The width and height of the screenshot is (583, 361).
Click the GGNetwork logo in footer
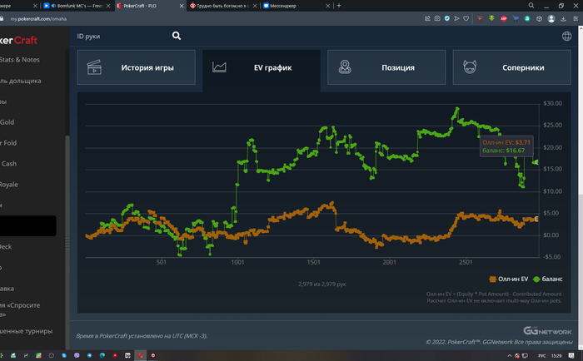coord(547,330)
